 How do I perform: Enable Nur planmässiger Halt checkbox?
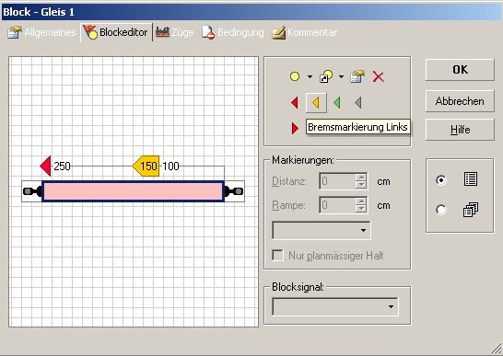coord(278,256)
